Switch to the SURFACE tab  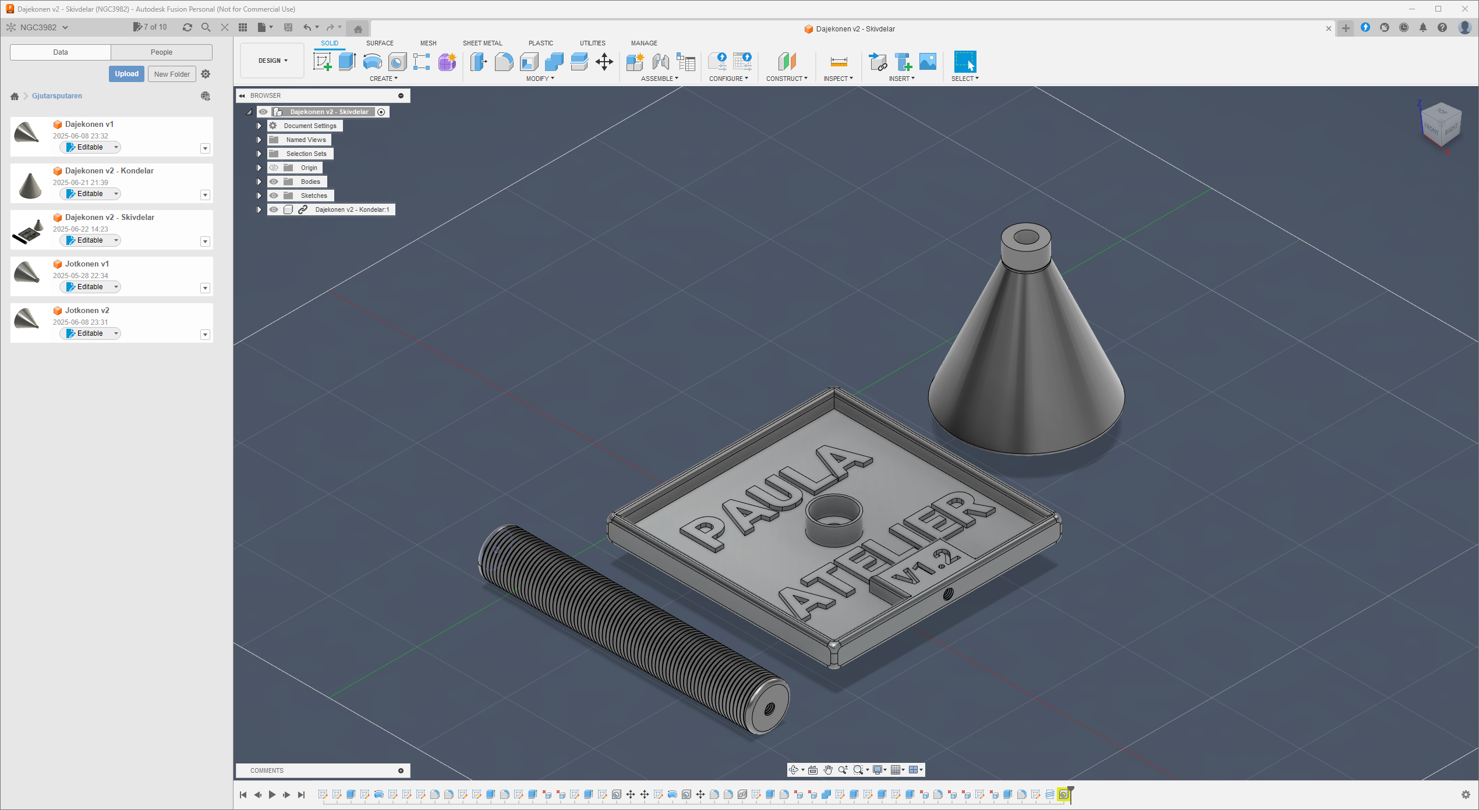point(380,43)
